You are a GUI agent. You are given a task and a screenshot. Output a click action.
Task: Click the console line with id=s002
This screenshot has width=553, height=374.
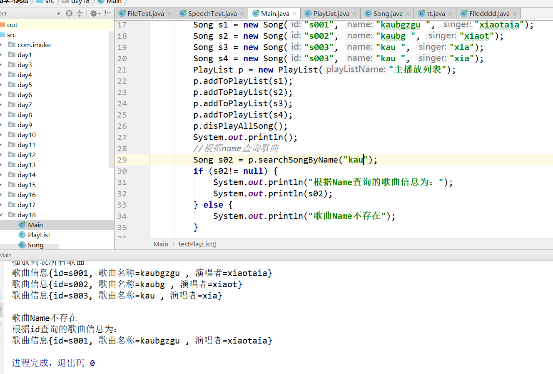[x=127, y=284]
